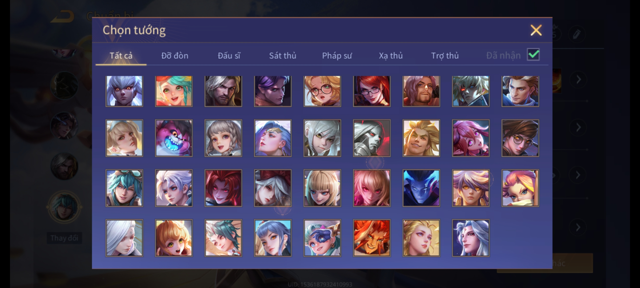
Task: Toggle the Đã nhận checkbox
Action: coord(533,55)
